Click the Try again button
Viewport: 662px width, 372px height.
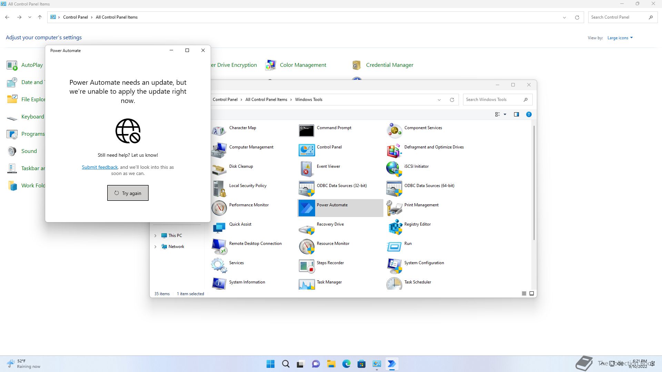coord(128,193)
